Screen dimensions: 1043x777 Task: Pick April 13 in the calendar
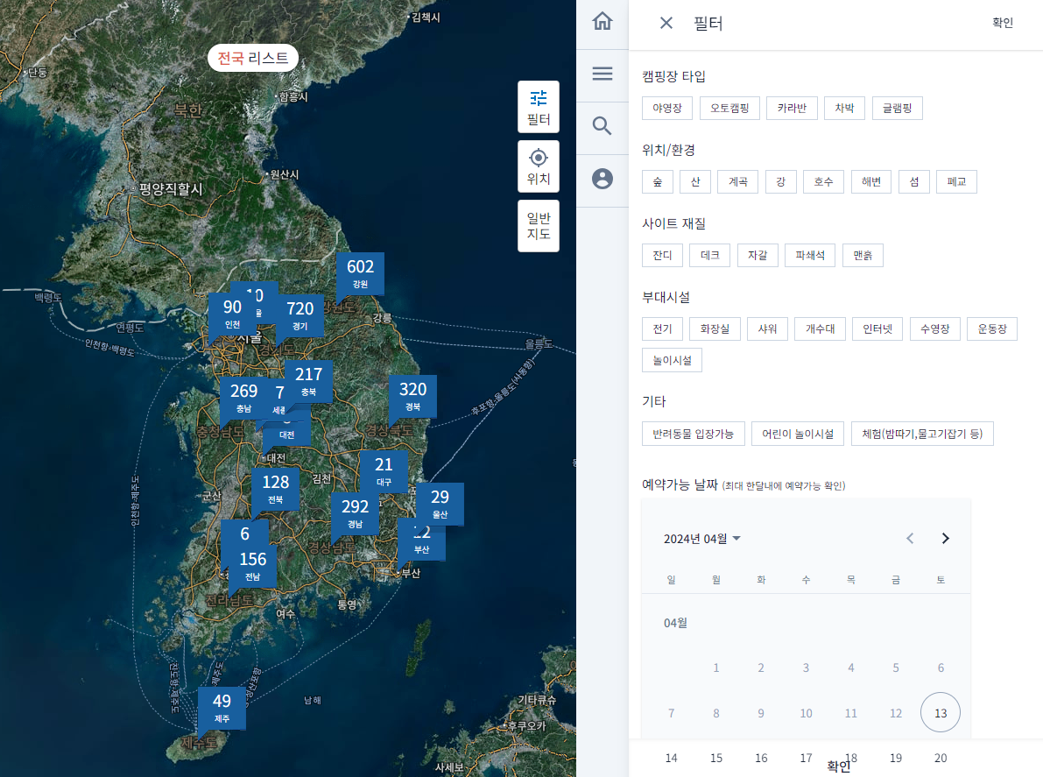(940, 712)
